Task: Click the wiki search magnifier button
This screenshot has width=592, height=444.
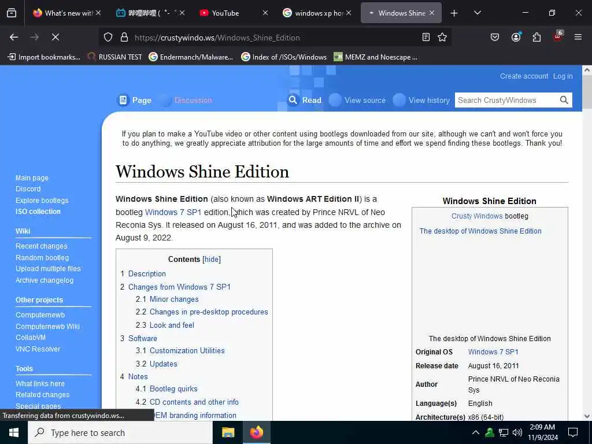Action: coord(564,100)
